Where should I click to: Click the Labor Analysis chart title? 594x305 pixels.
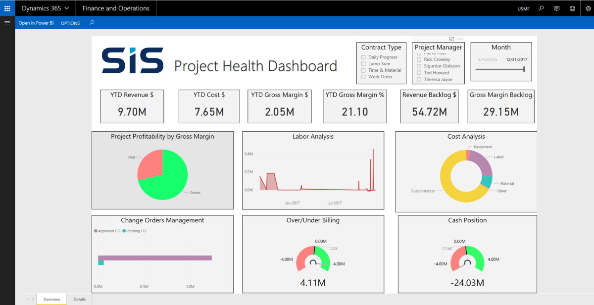[313, 137]
